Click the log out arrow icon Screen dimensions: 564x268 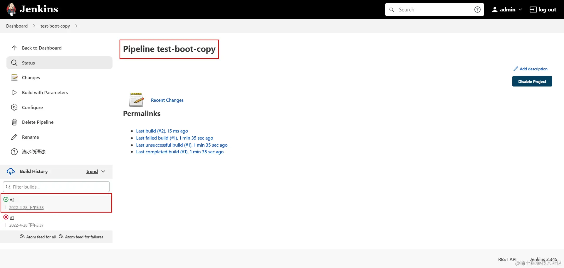coord(533,10)
